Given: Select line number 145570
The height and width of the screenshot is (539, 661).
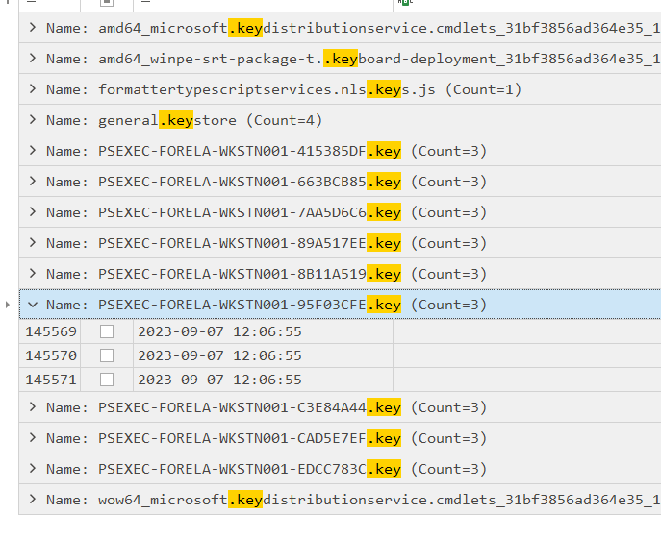Looking at the screenshot, I should pyautogui.click(x=51, y=355).
